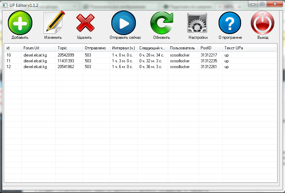
Task: Select the row with id 12
Action: click(141, 67)
